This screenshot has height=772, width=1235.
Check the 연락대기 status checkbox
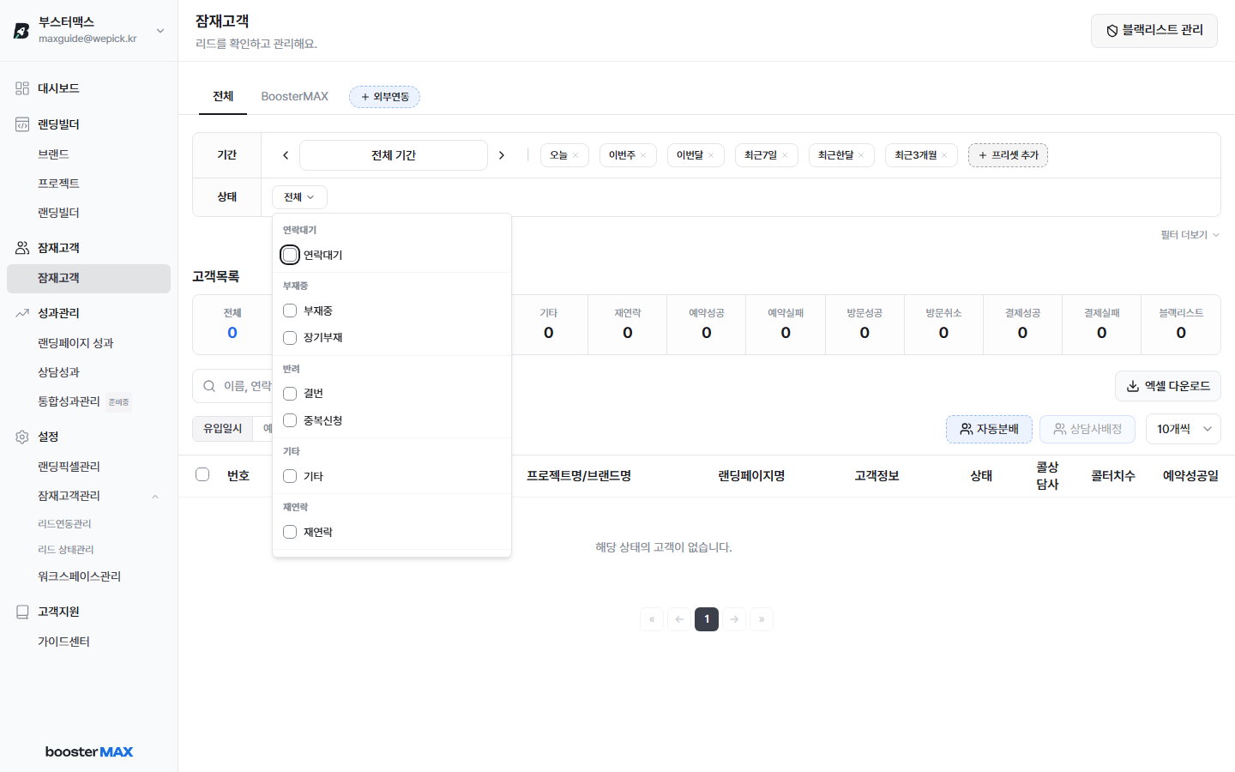(x=290, y=255)
